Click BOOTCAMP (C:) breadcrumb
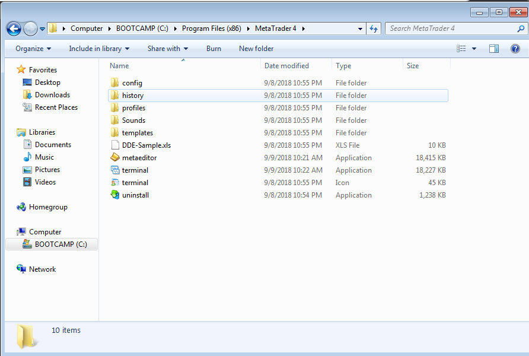The width and height of the screenshot is (529, 356). 142,28
